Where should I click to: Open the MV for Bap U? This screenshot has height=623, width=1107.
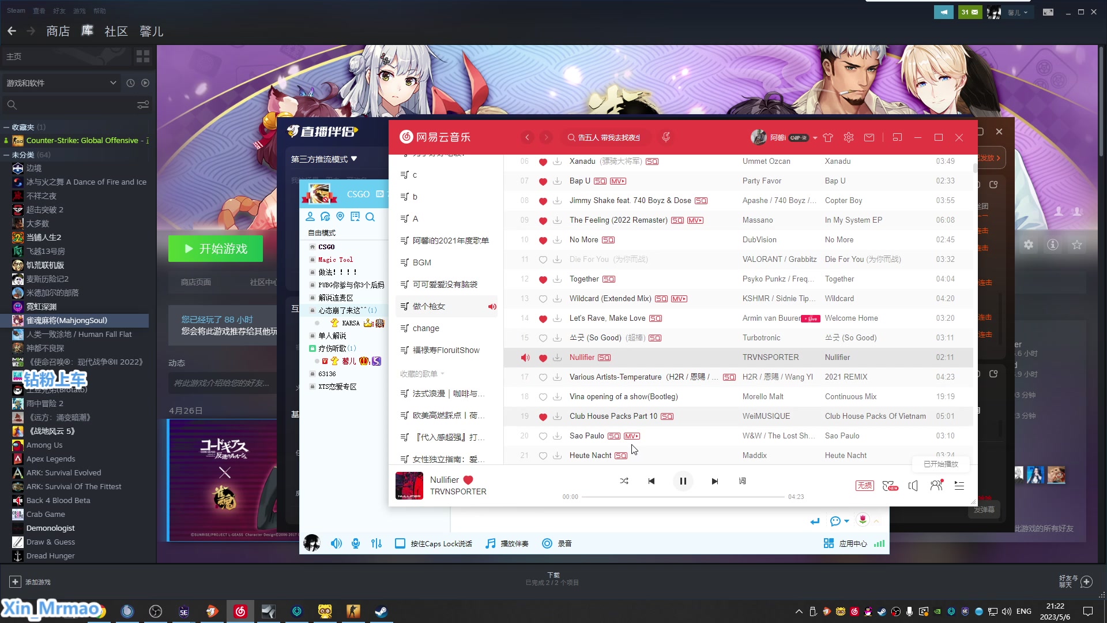click(618, 181)
